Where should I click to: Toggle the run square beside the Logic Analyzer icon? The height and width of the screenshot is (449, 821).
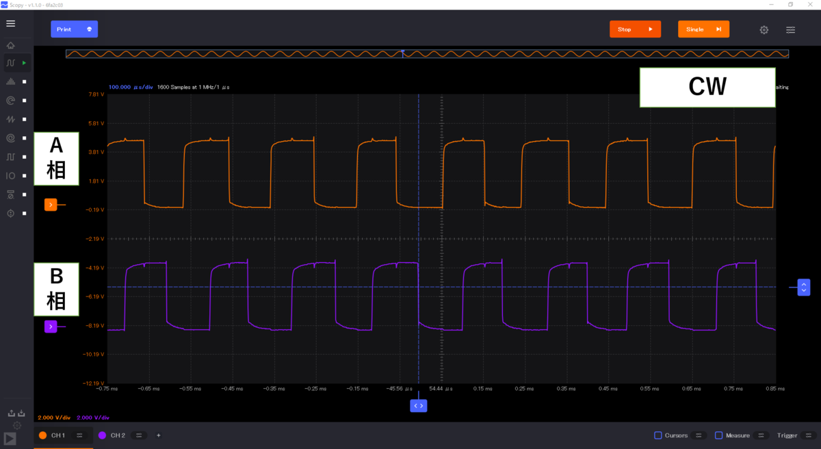click(24, 157)
